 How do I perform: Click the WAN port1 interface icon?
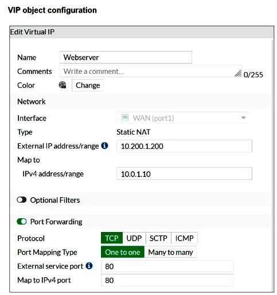pyautogui.click(x=125, y=118)
